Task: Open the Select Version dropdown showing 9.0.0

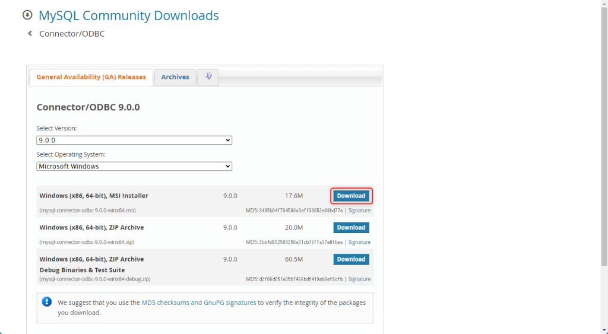Action: 134,140
